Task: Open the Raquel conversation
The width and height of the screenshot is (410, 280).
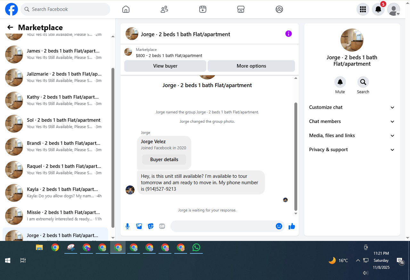Action: click(x=55, y=169)
